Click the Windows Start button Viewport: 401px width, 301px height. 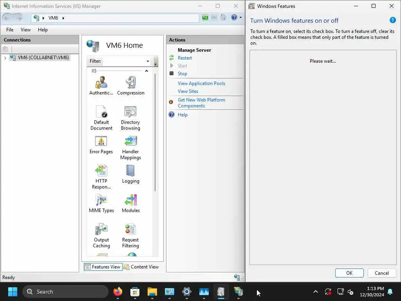pyautogui.click(x=13, y=292)
